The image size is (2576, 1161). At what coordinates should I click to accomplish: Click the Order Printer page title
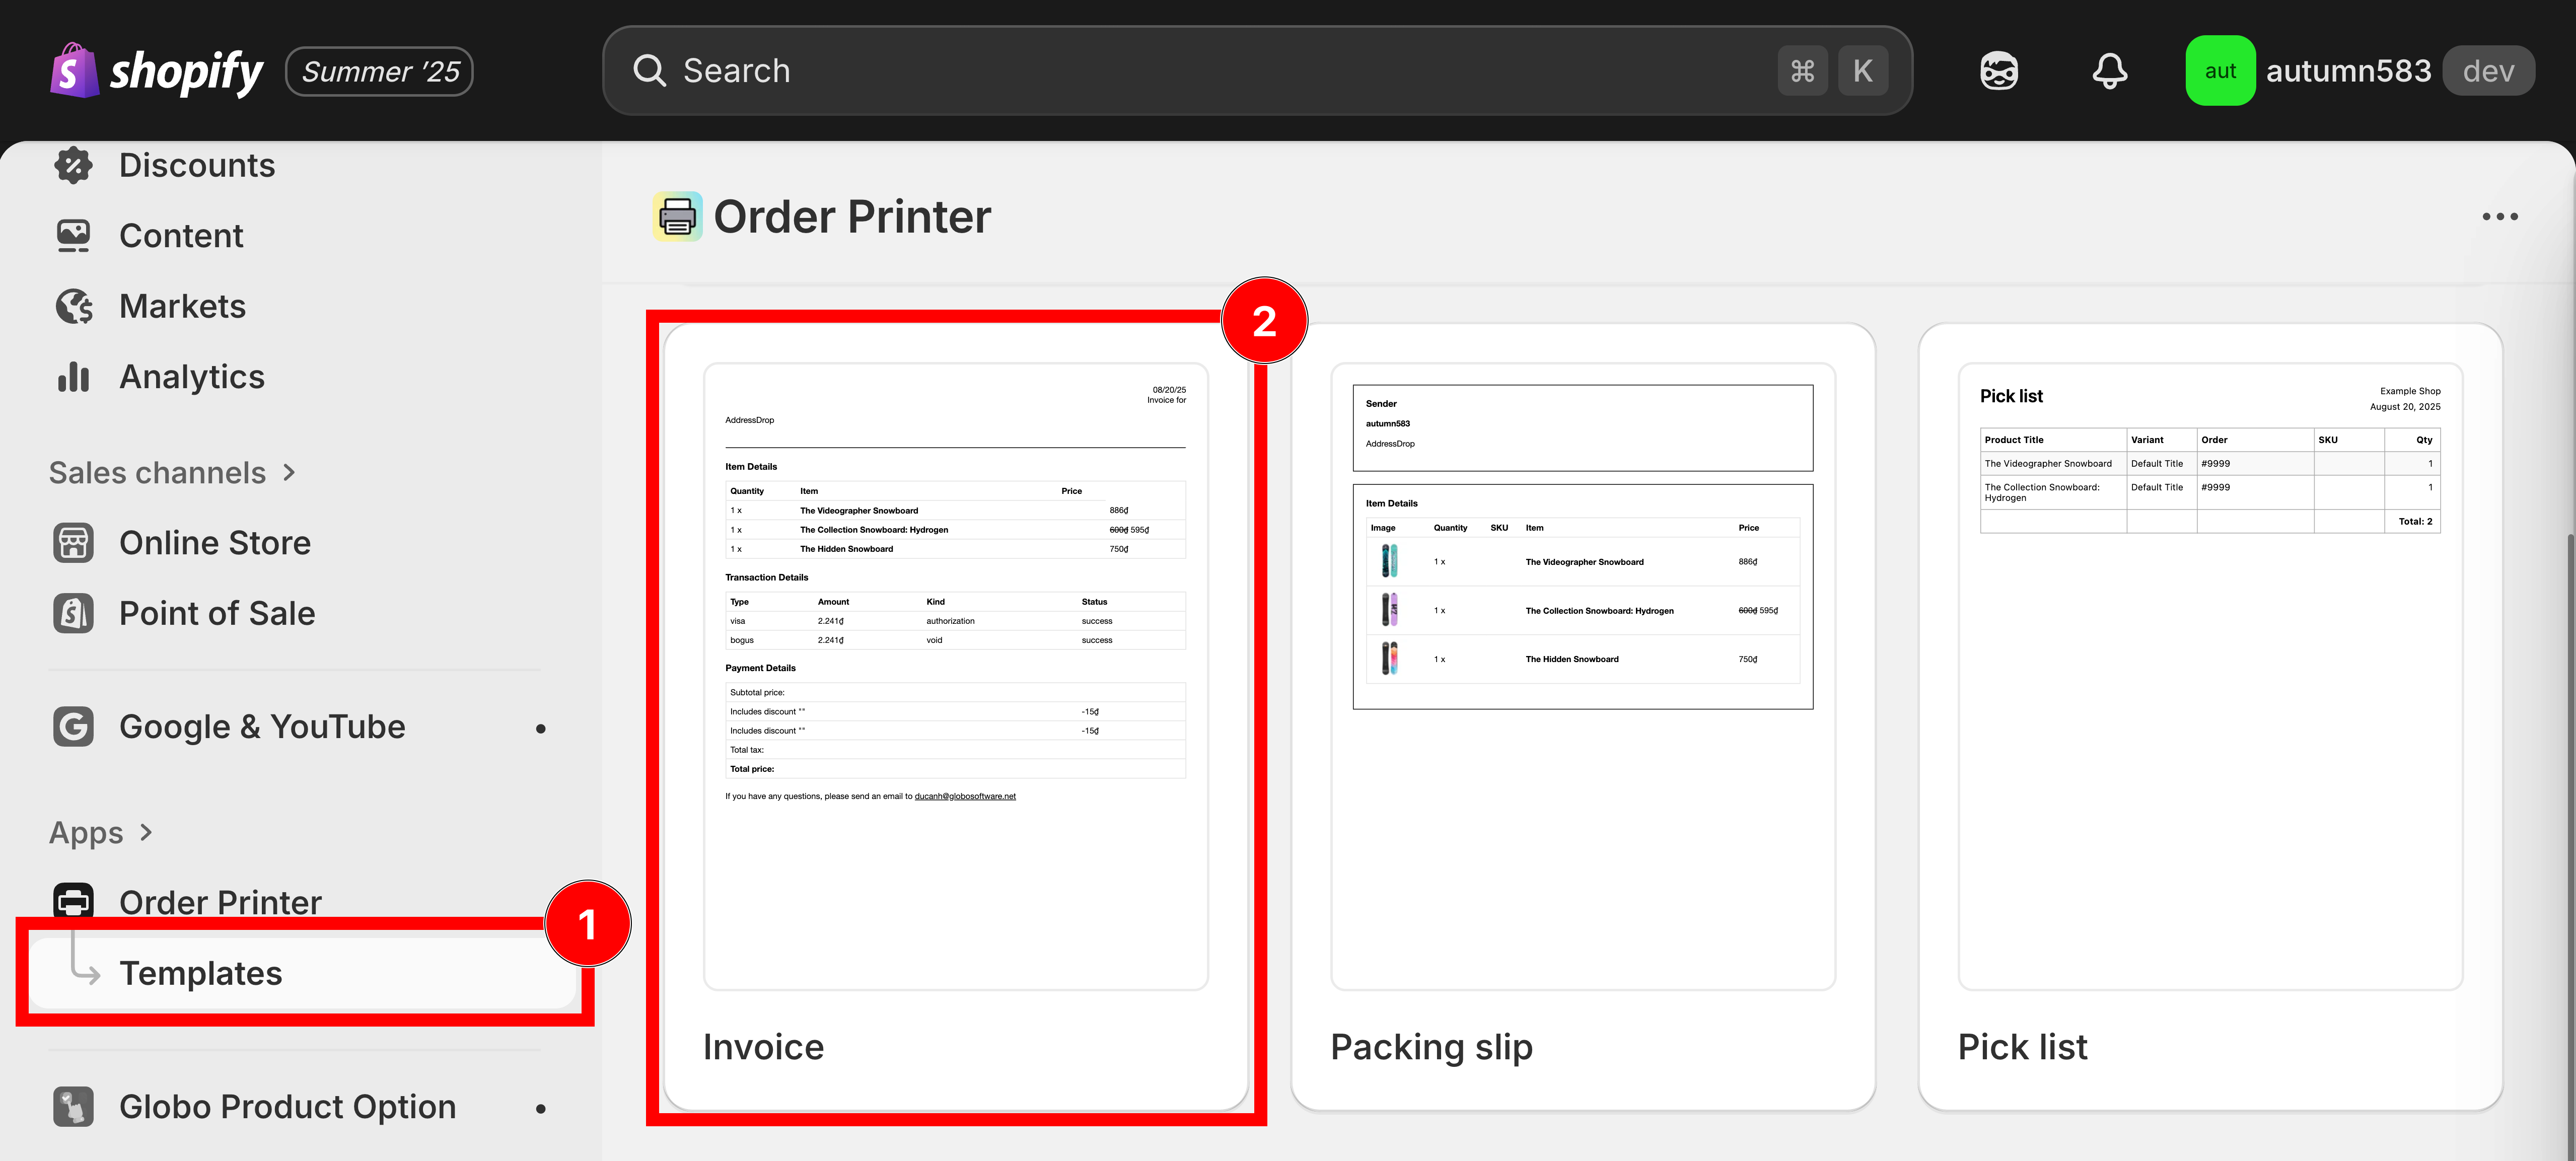(852, 216)
